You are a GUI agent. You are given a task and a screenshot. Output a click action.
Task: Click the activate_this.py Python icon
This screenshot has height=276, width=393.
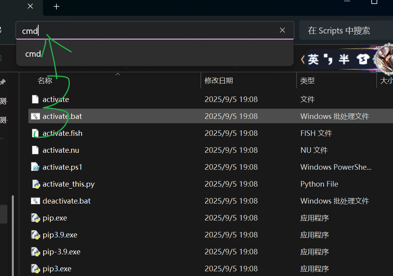36,184
